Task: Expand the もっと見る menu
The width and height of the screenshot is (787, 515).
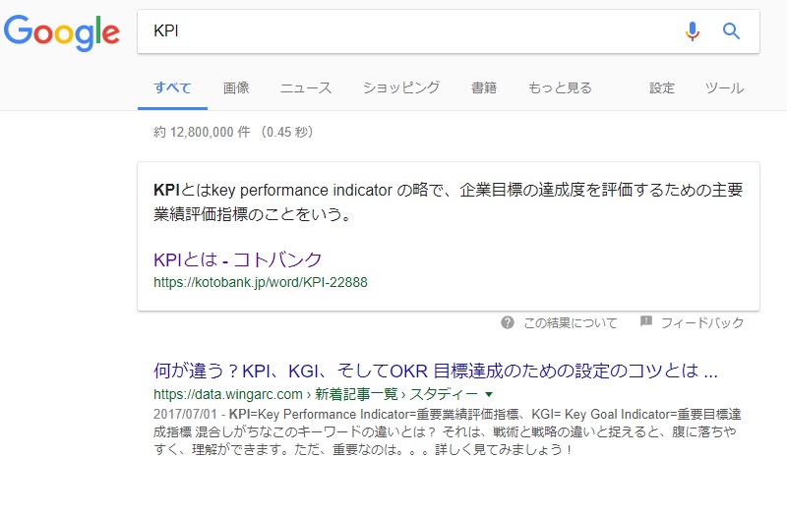Action: point(560,87)
